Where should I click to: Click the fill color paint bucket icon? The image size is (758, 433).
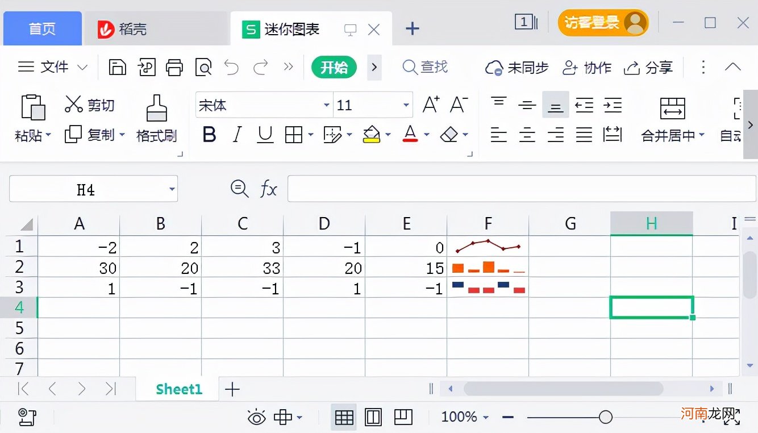(x=371, y=135)
